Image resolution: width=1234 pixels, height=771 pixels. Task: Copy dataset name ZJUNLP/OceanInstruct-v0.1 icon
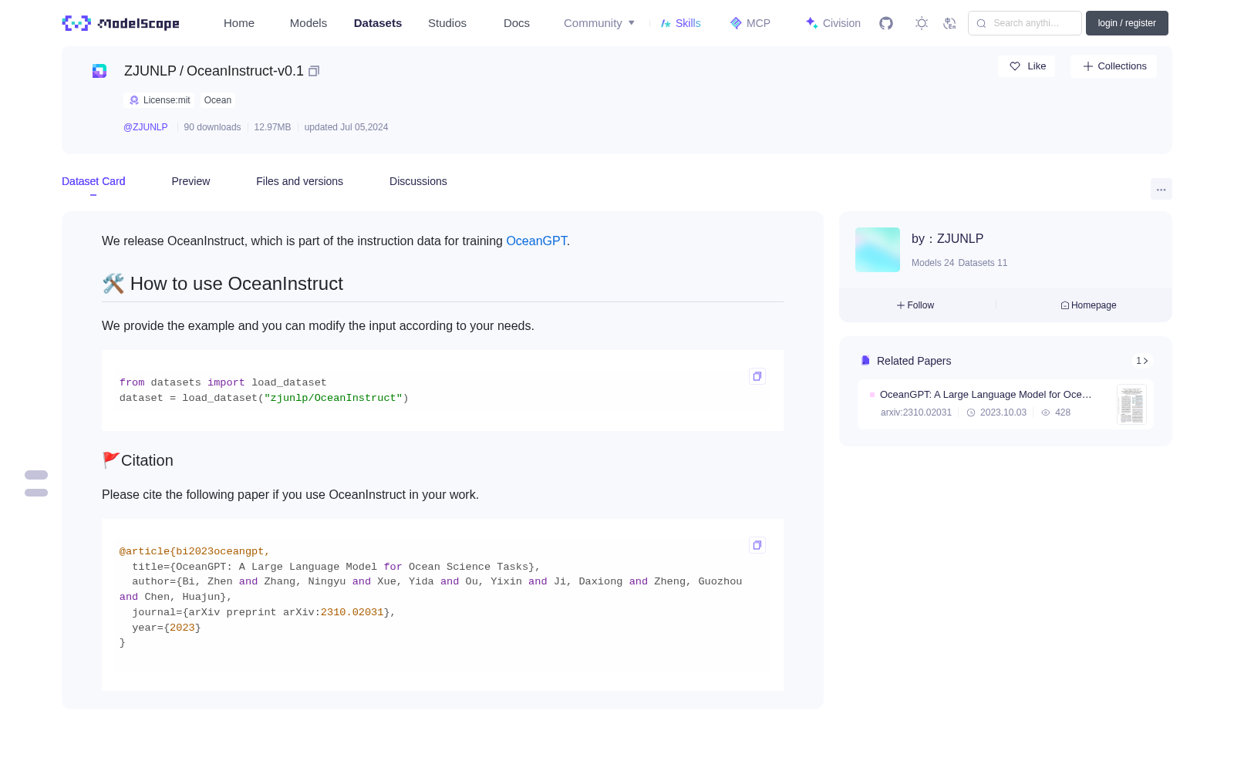click(314, 71)
